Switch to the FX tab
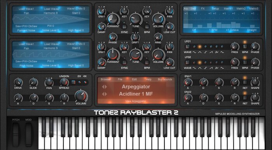This screenshot has width=272, height=150. pos(203,9)
